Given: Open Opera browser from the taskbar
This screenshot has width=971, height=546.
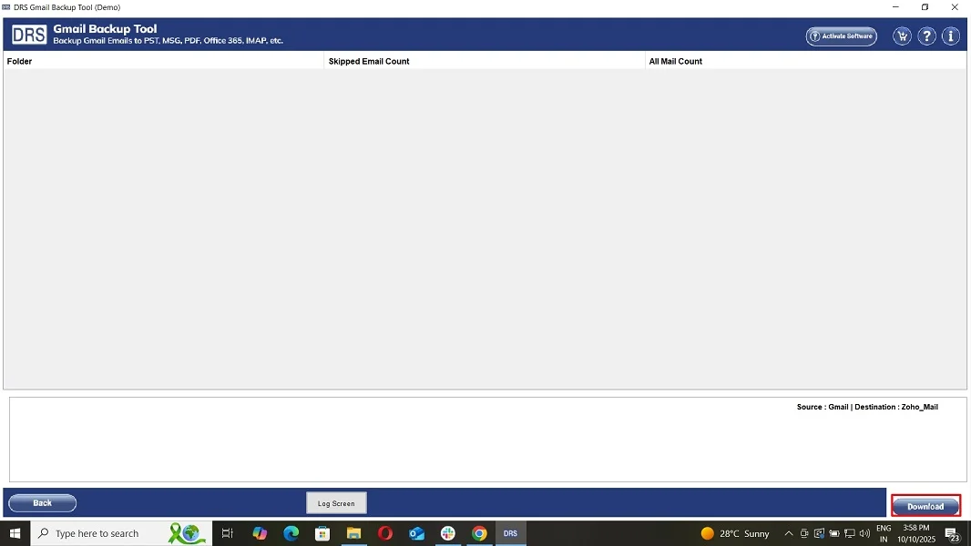Looking at the screenshot, I should click(x=385, y=533).
